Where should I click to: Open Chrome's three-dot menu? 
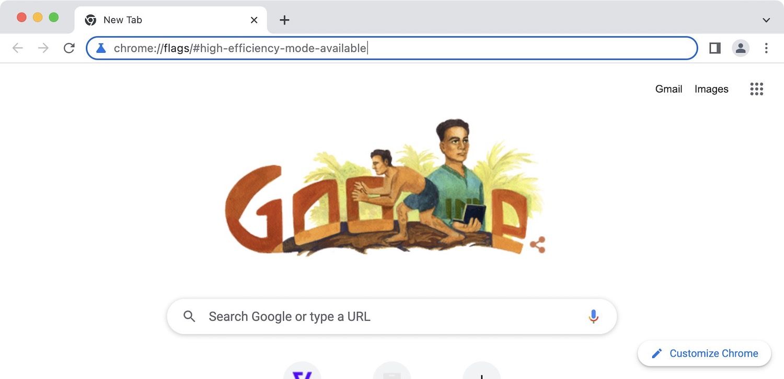pos(766,48)
